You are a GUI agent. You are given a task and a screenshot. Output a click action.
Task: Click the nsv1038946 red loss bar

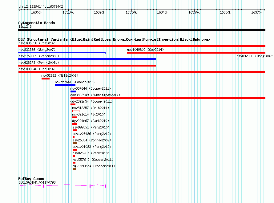pos(142,72)
